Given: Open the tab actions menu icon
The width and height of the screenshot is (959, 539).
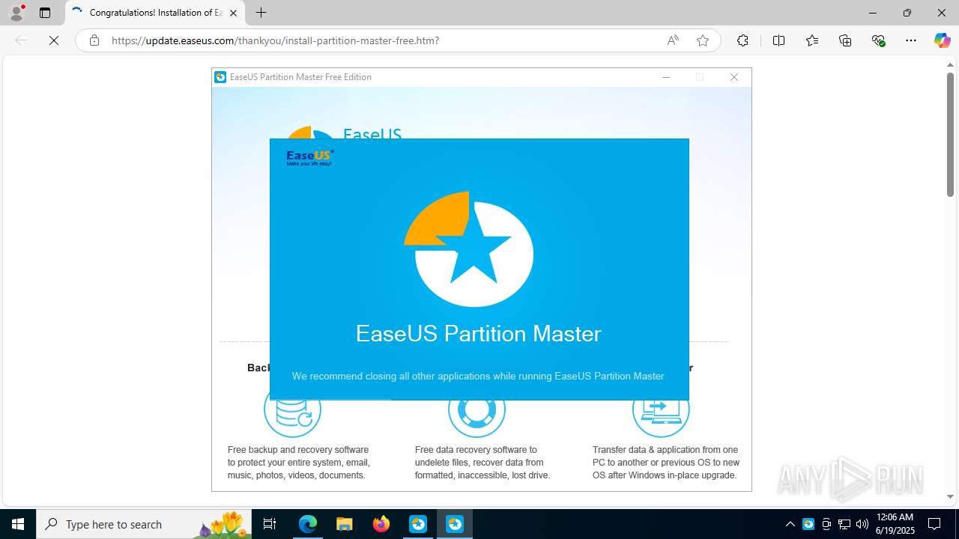Looking at the screenshot, I should pyautogui.click(x=45, y=13).
